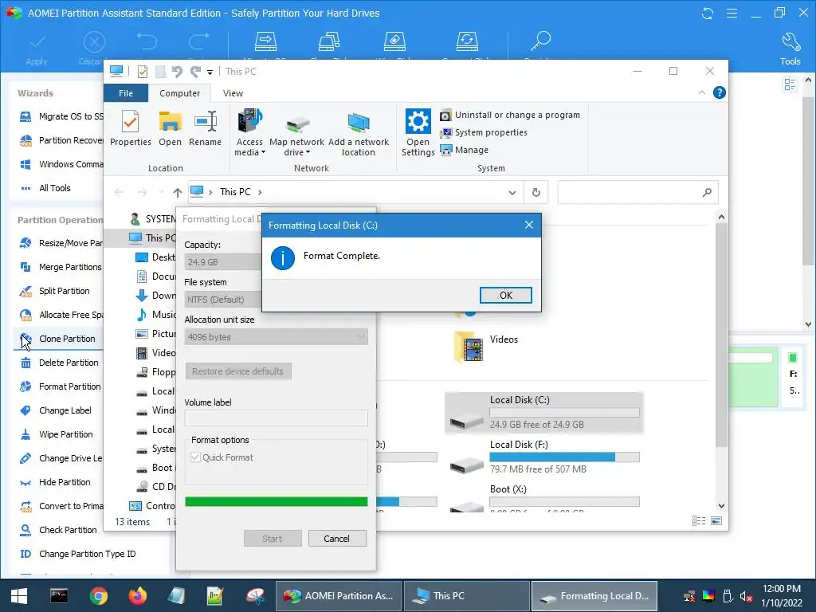Click the Rename ribbon icon
Viewport: 816px width, 612px height.
click(x=205, y=128)
